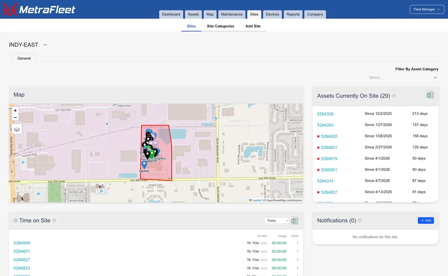Screen dimensions: 448x276
Task: Export Time on Site to Excel
Action: pyautogui.click(x=295, y=220)
